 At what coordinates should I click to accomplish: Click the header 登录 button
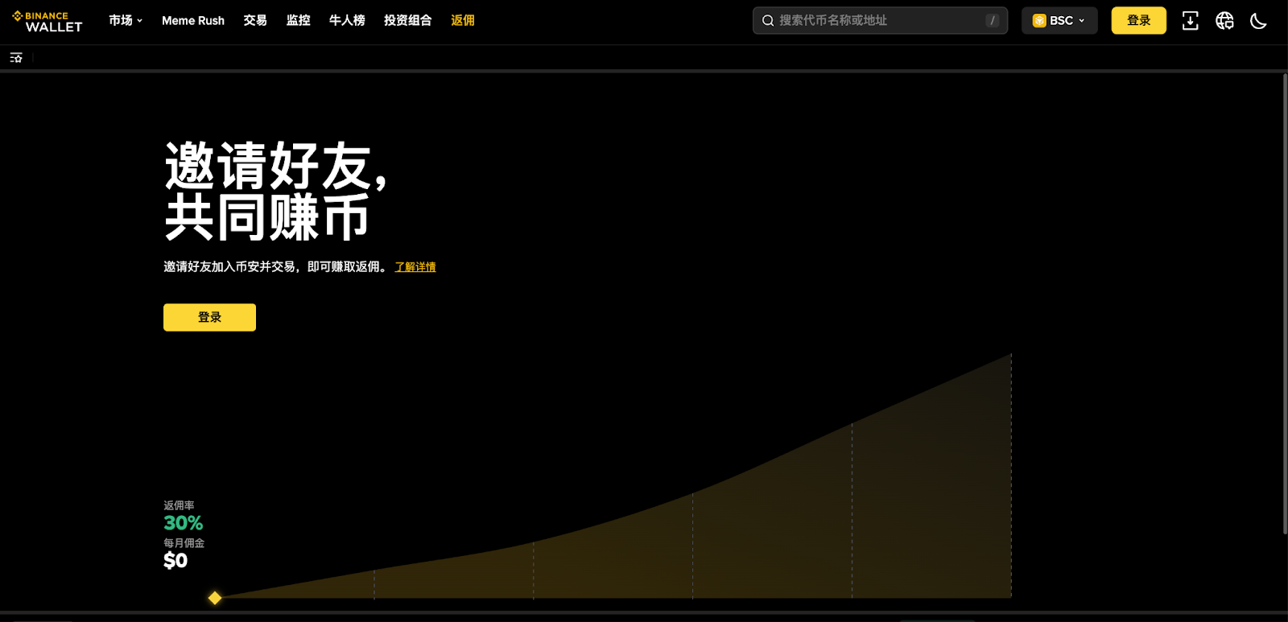[1138, 21]
